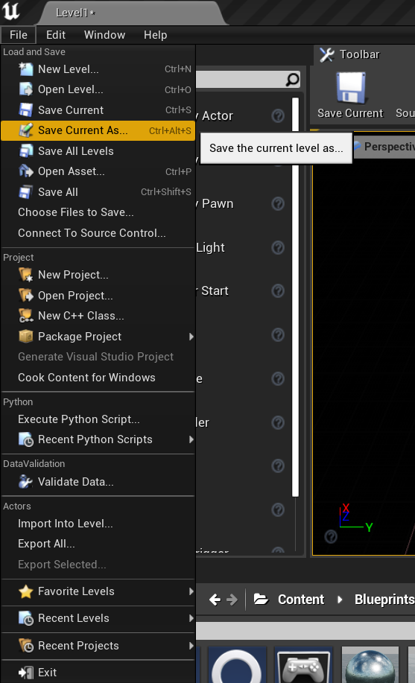Click the help question mark beside Pawn

(x=278, y=203)
